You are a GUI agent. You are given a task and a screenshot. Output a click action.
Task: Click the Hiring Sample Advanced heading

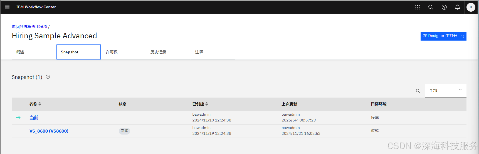click(x=54, y=36)
